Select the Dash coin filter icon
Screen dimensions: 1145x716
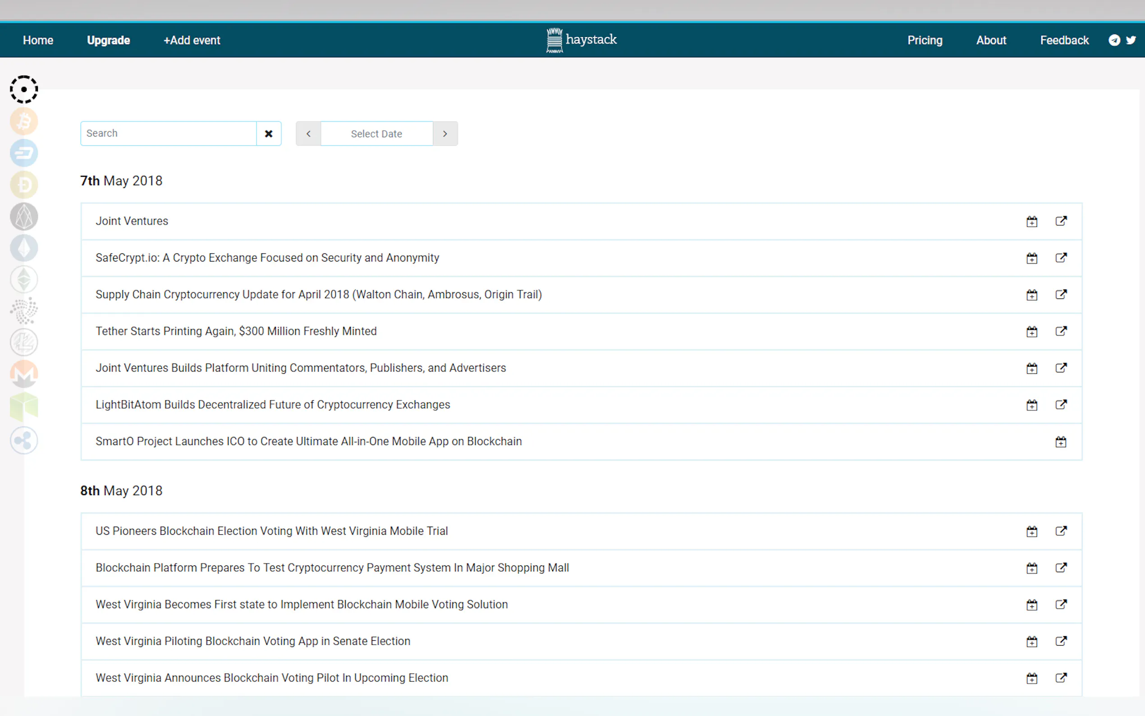24,153
